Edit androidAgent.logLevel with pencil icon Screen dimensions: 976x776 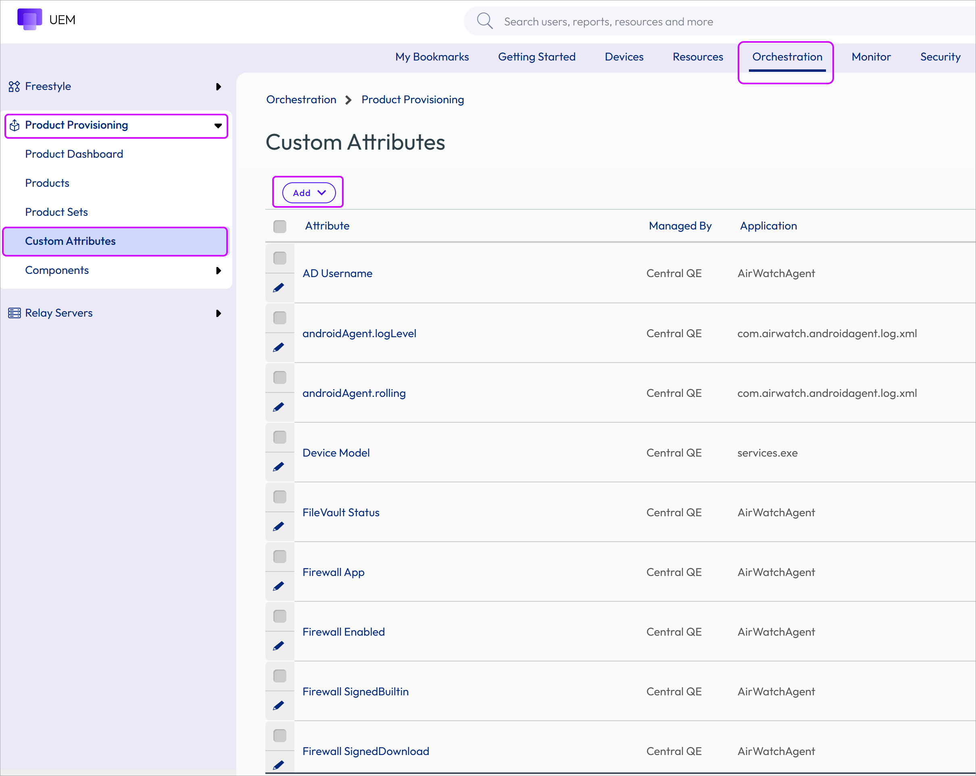(x=279, y=347)
